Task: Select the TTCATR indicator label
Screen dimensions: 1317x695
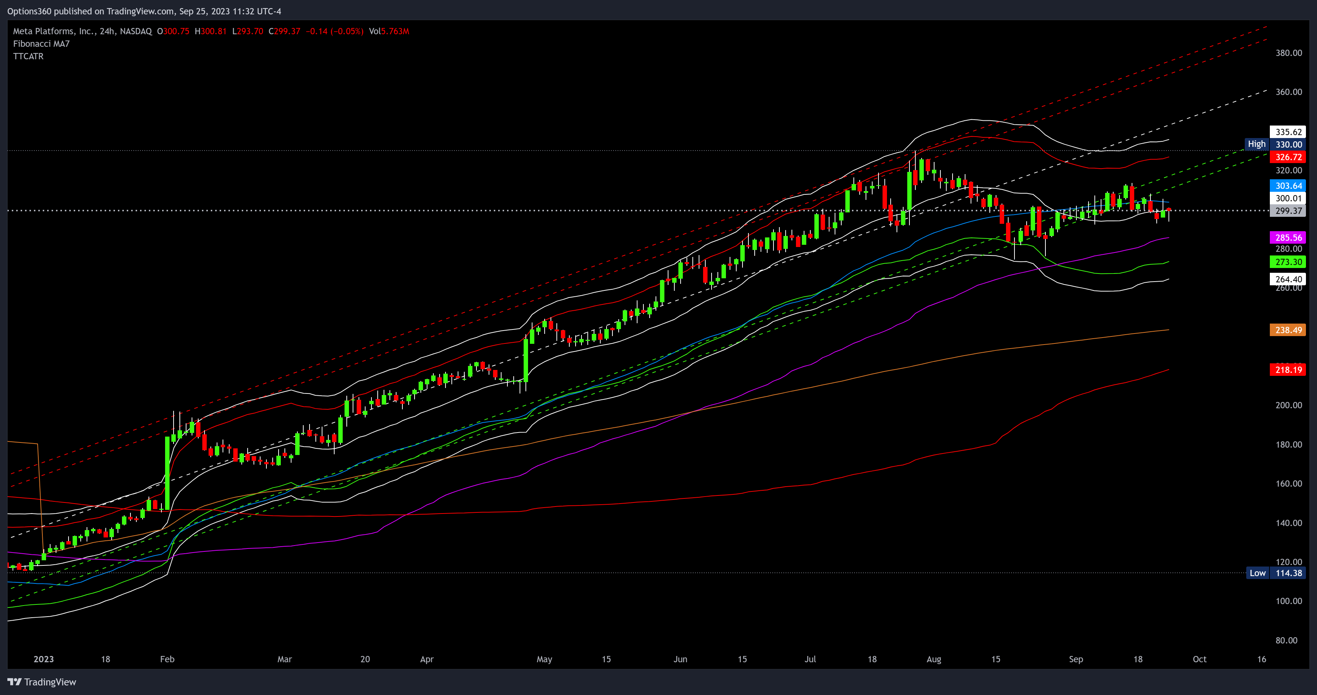Action: (28, 56)
